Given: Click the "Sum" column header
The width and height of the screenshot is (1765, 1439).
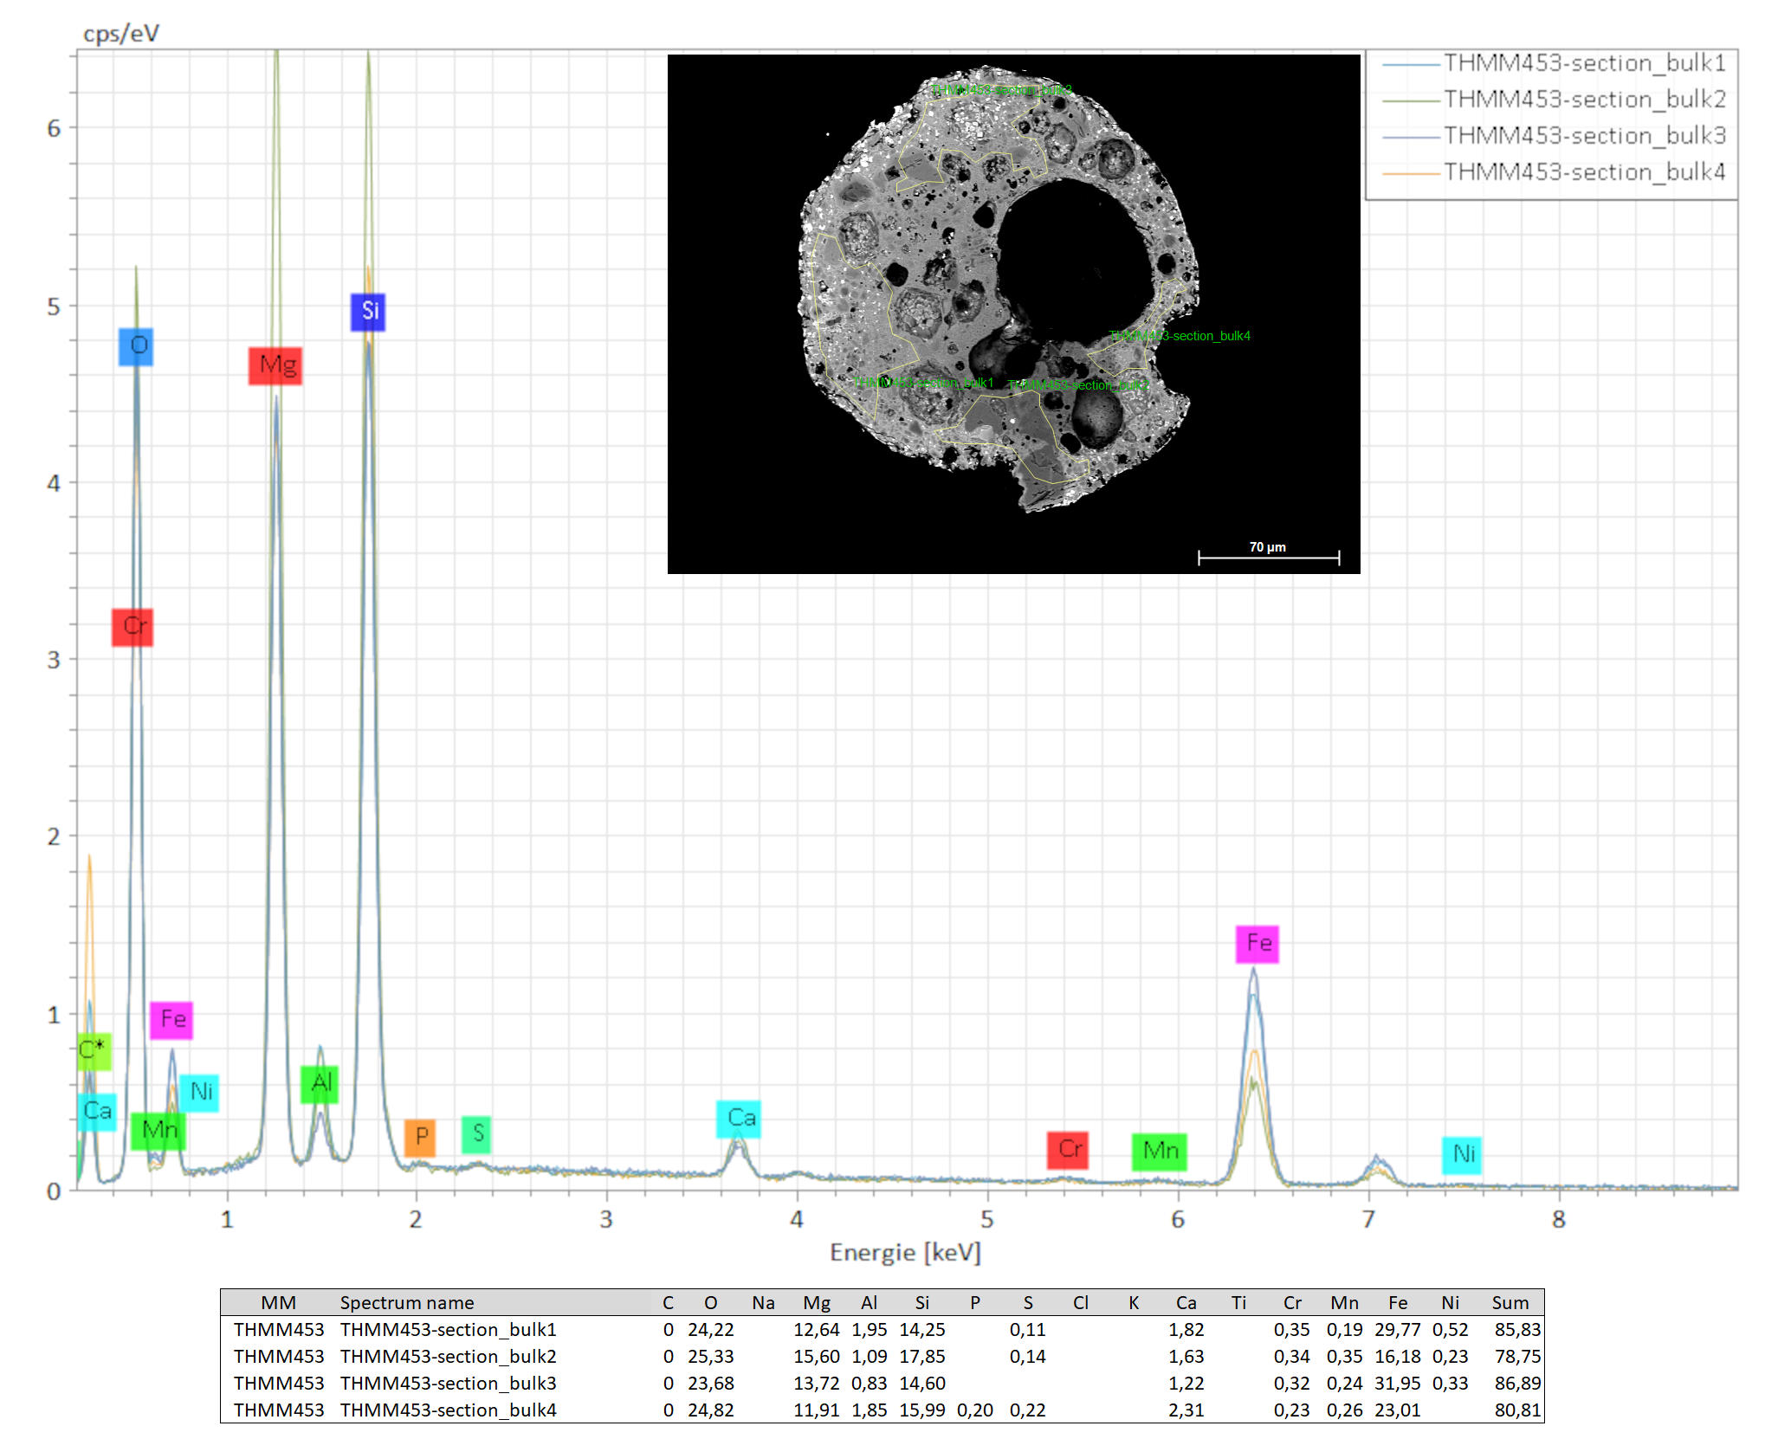Looking at the screenshot, I should coord(1510,1302).
